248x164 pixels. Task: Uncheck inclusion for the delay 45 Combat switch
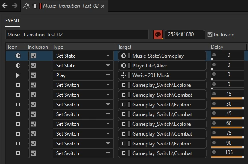pyautogui.click(x=33, y=114)
